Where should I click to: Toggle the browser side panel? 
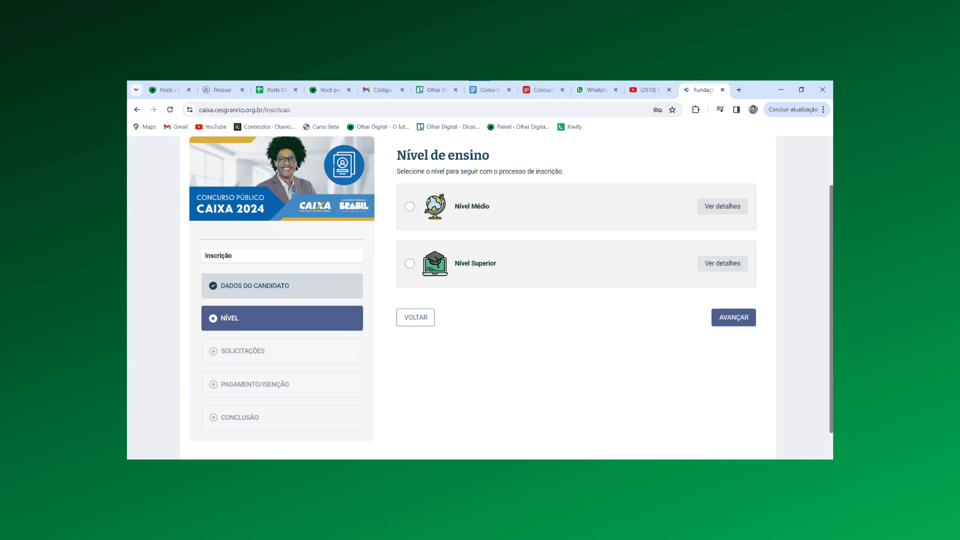(x=736, y=109)
